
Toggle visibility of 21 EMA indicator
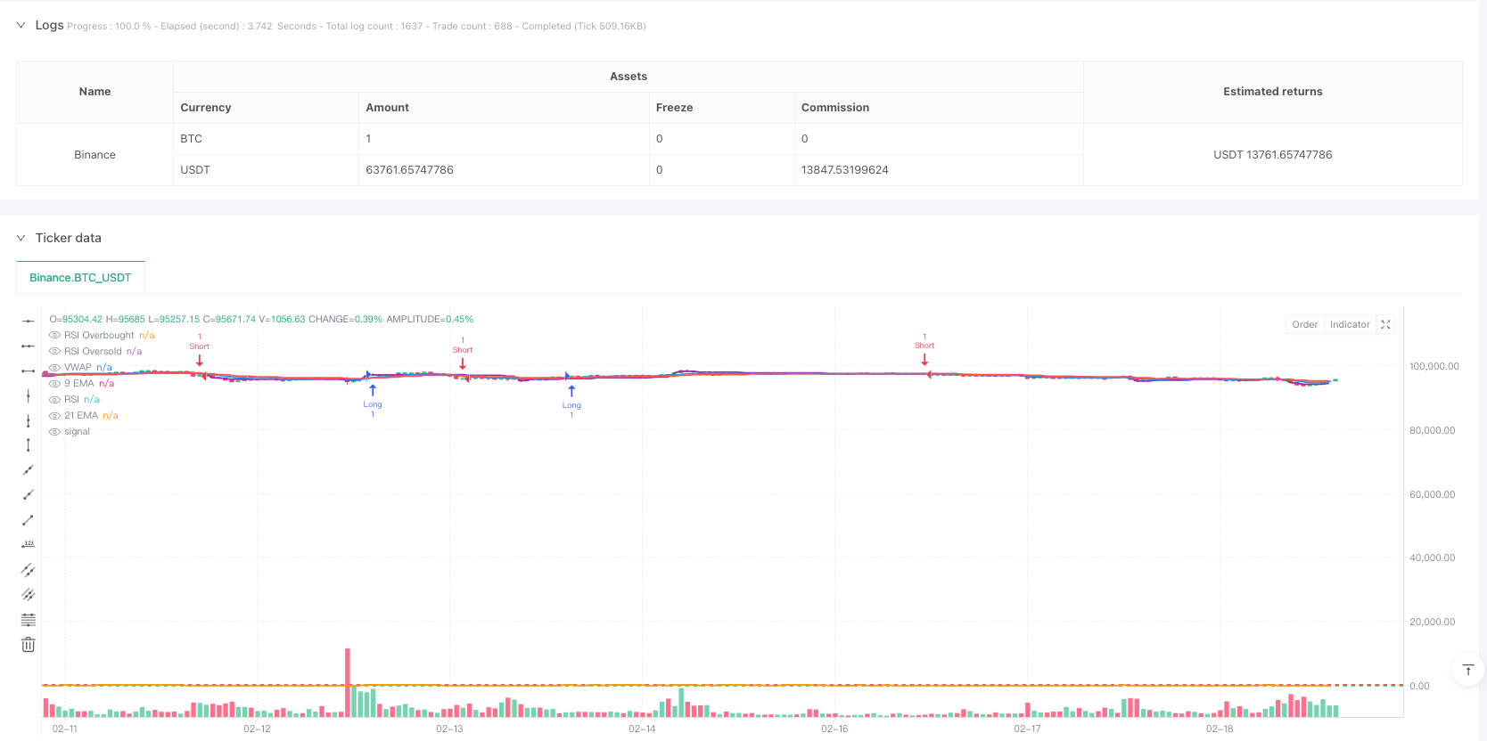point(54,416)
